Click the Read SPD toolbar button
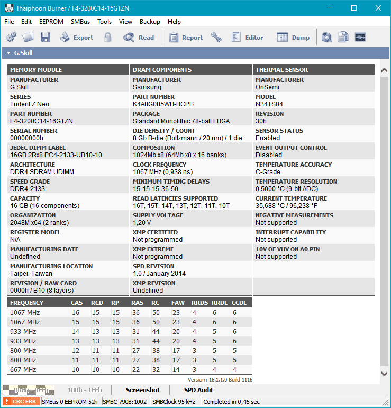 point(139,38)
